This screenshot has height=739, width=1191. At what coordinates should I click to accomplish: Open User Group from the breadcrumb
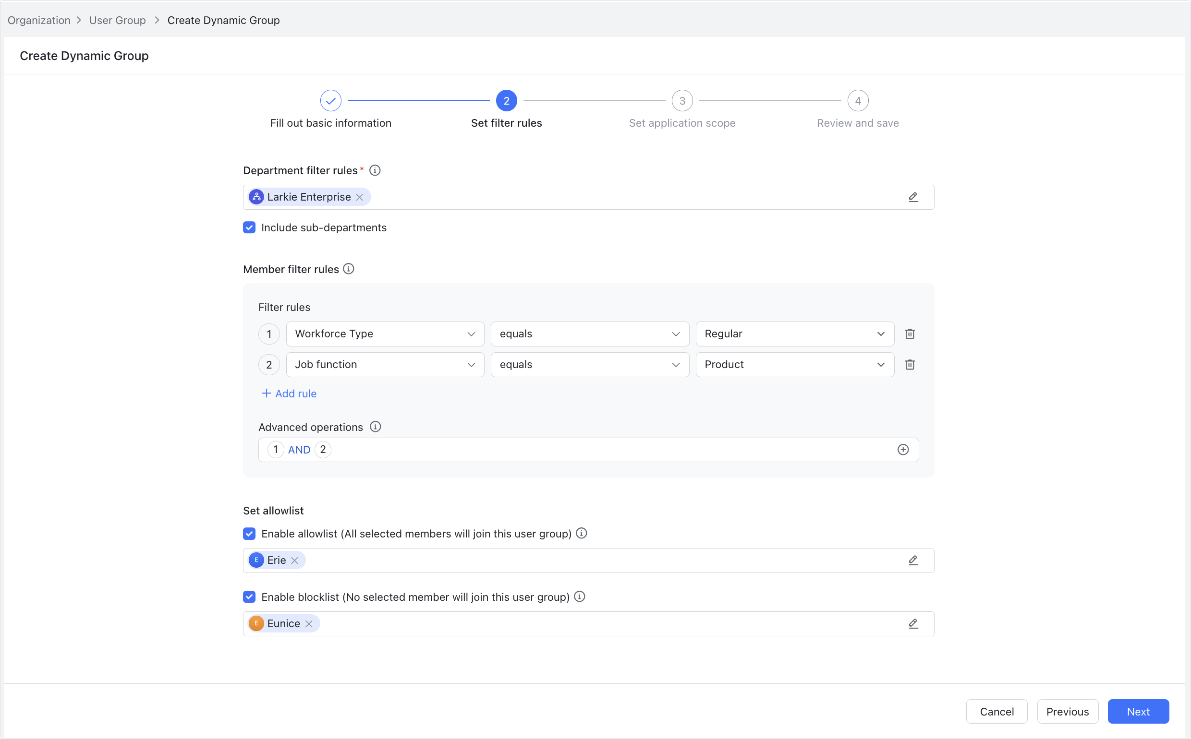(117, 20)
